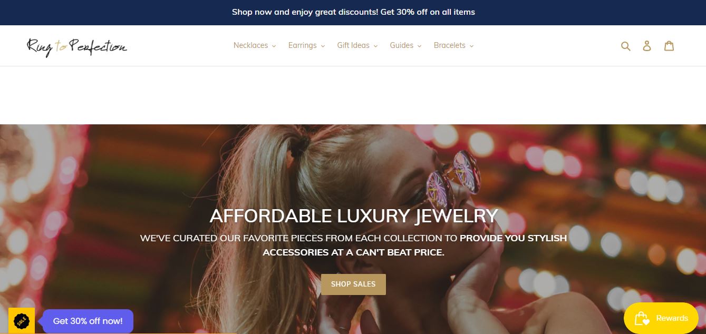The image size is (706, 334).
Task: Open the Gift Ideas menu label
Action: [x=353, y=45]
